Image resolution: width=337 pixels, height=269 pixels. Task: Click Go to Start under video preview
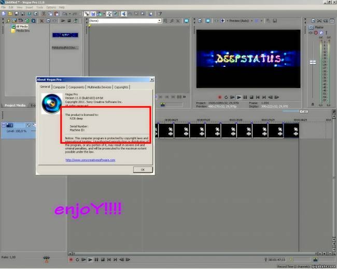coord(258,97)
